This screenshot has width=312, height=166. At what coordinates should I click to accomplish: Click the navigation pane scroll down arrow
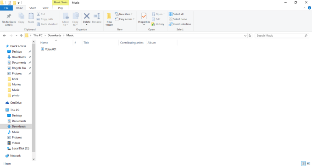[x=33, y=159]
